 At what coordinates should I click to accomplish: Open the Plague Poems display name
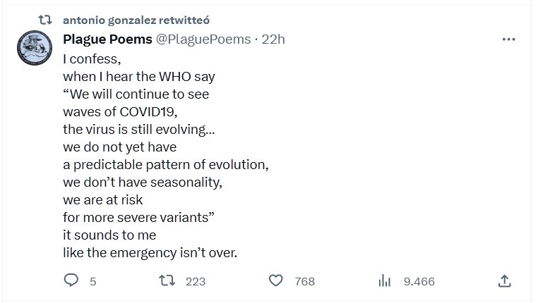coord(107,39)
